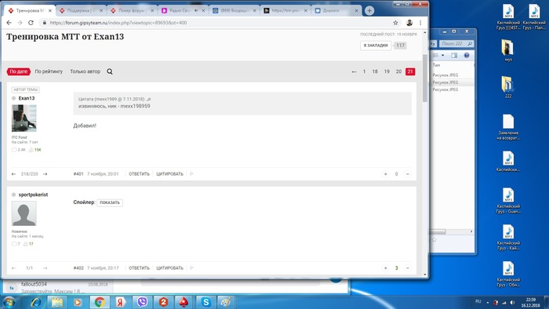Upvote post #402 with plus
549x309 pixels.
386,268
